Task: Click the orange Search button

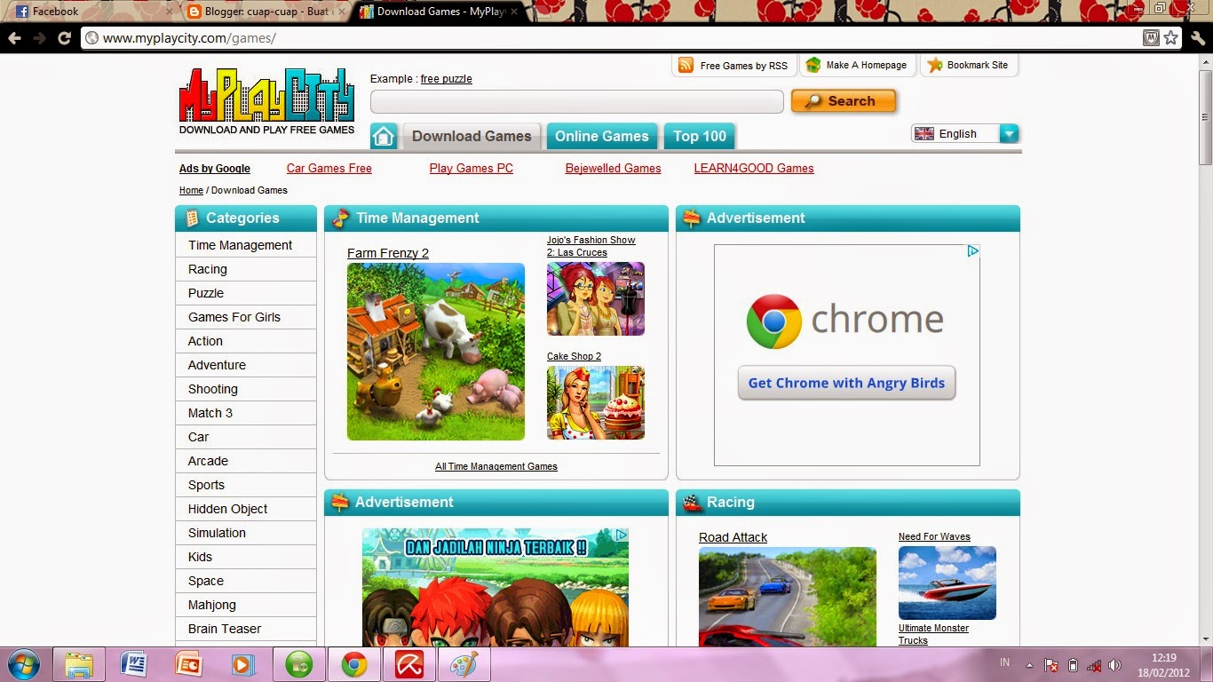Action: (x=844, y=101)
